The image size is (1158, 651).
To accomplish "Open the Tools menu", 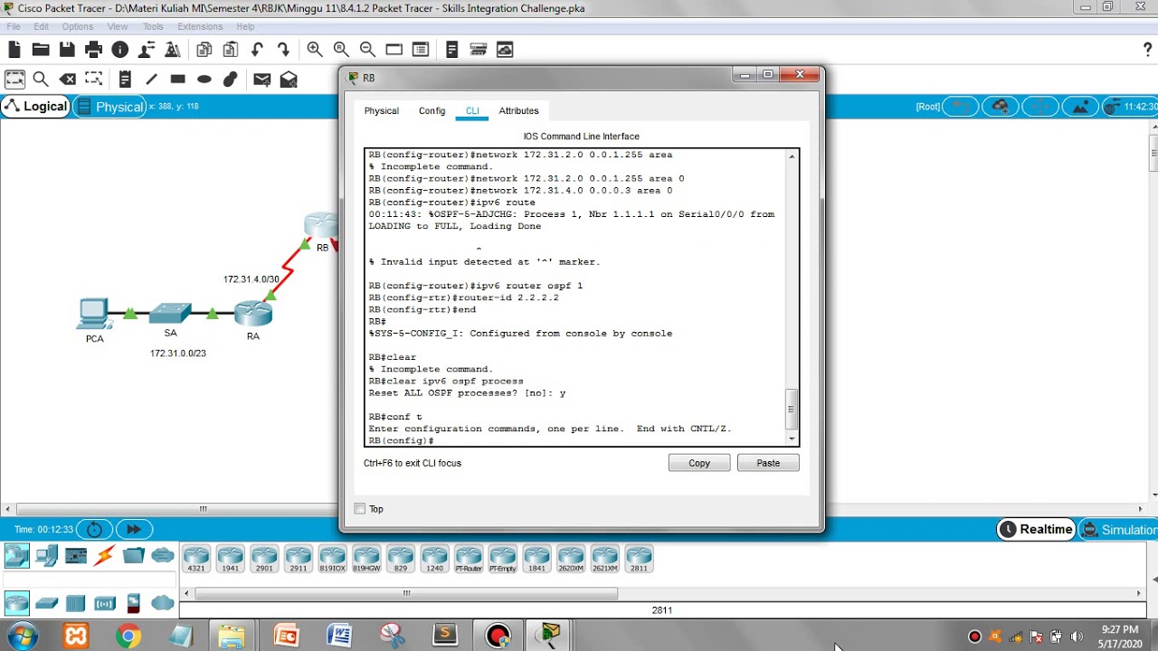I will coord(153,26).
